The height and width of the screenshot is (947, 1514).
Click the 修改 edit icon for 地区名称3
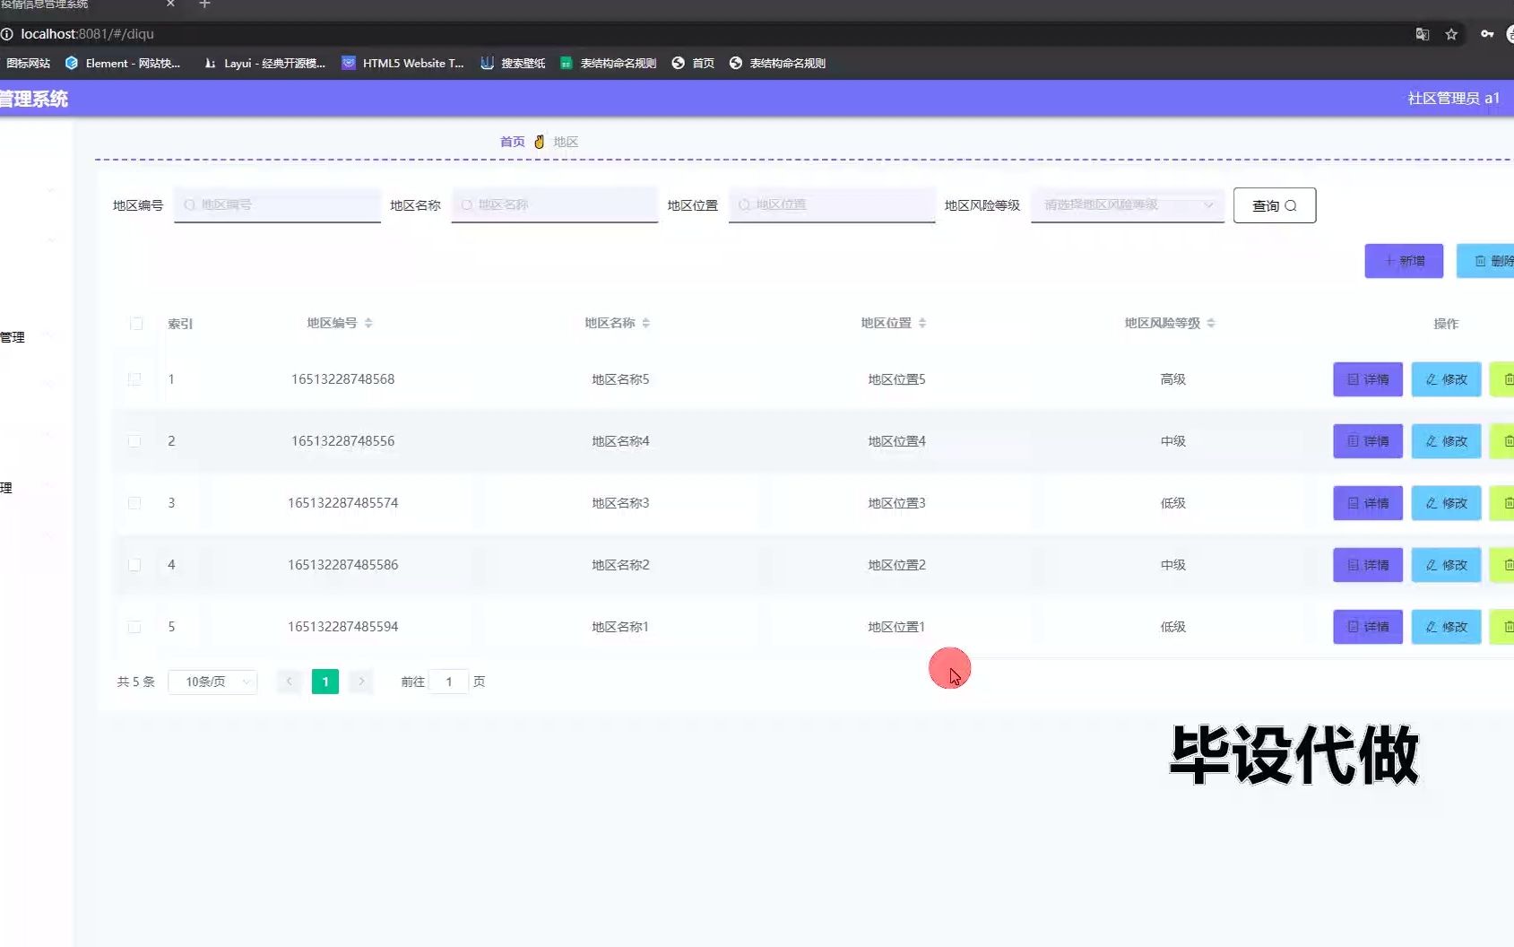[x=1445, y=503]
